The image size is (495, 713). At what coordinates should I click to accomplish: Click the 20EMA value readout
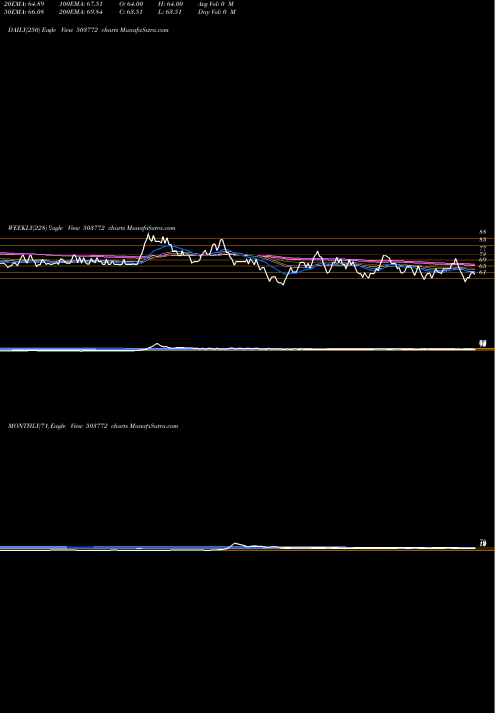(x=23, y=4)
